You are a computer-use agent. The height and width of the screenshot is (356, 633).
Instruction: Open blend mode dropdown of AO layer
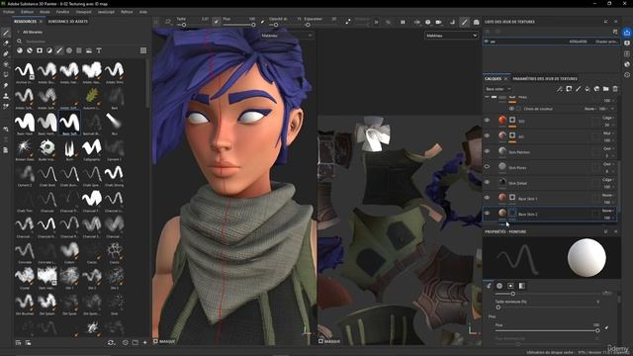click(608, 133)
